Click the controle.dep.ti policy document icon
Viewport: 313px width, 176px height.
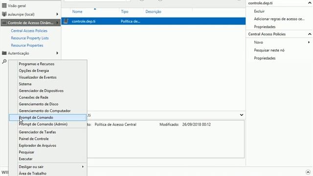coord(66,21)
